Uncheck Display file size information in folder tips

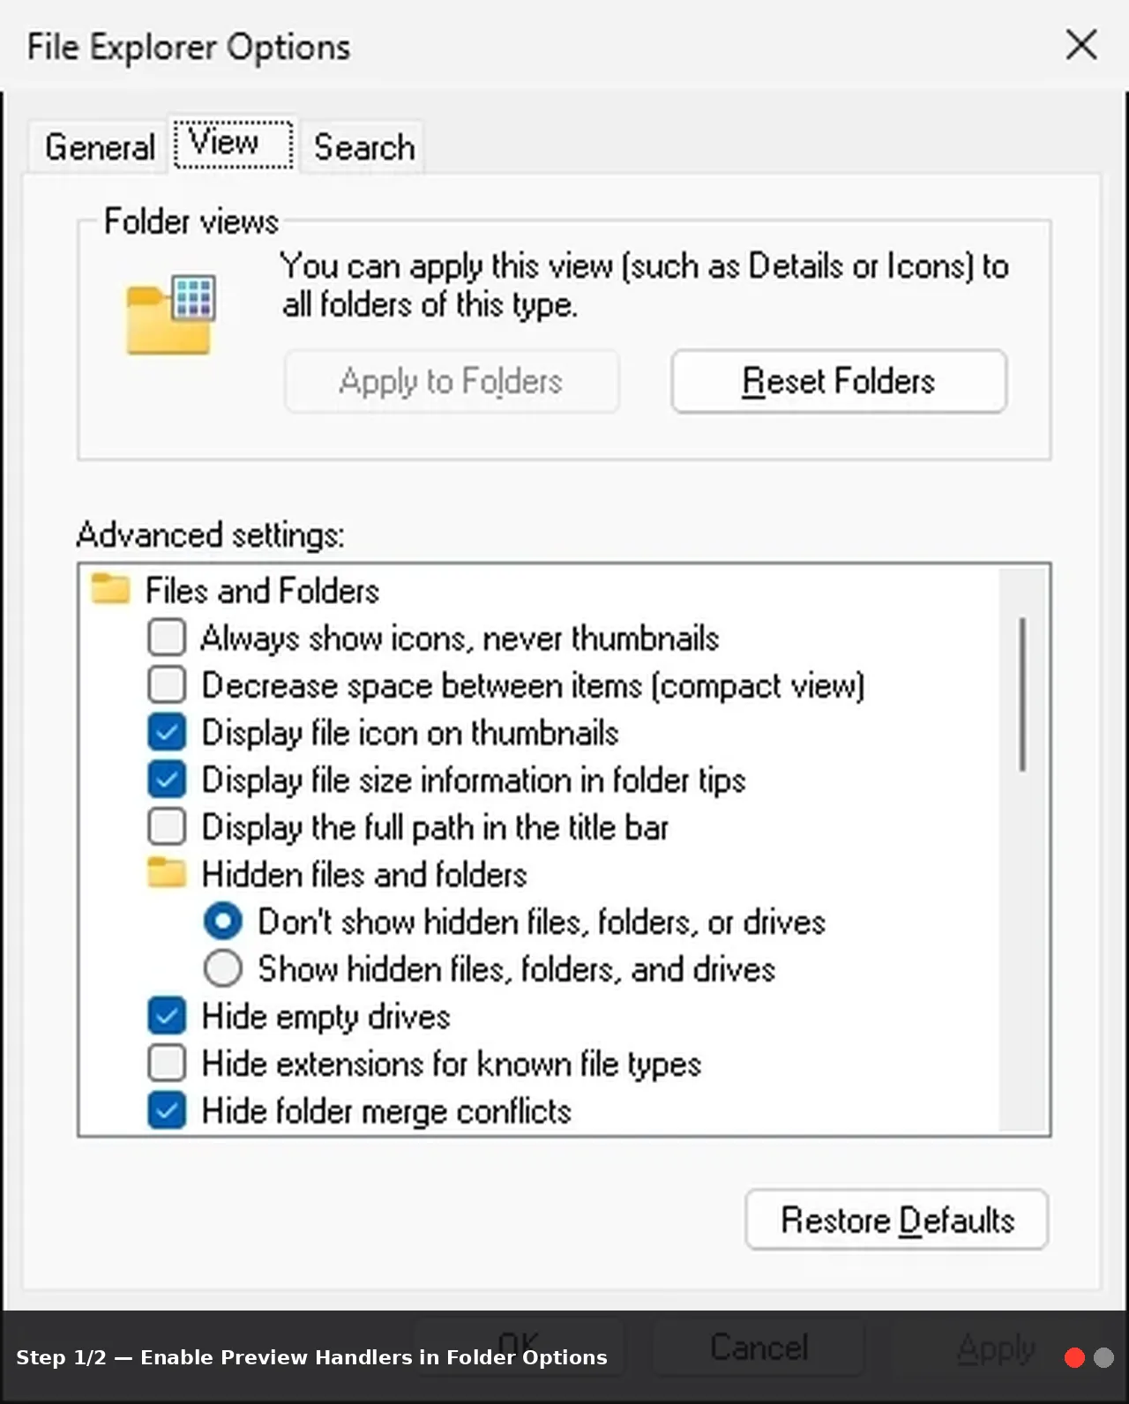(x=167, y=779)
